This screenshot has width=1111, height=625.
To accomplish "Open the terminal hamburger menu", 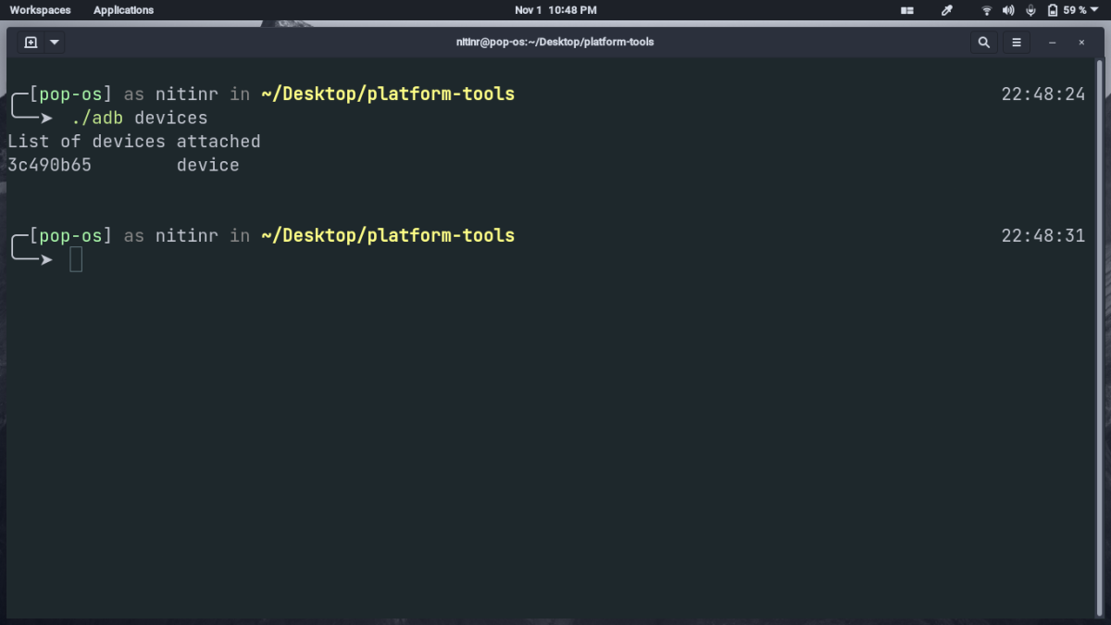I will pyautogui.click(x=1017, y=42).
